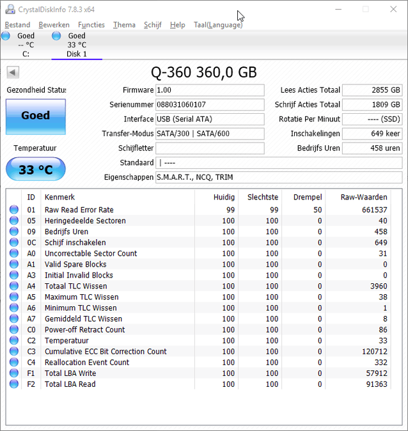Click the CrystalDiskInfo app icon in title bar
The height and width of the screenshot is (431, 408).
(10, 10)
